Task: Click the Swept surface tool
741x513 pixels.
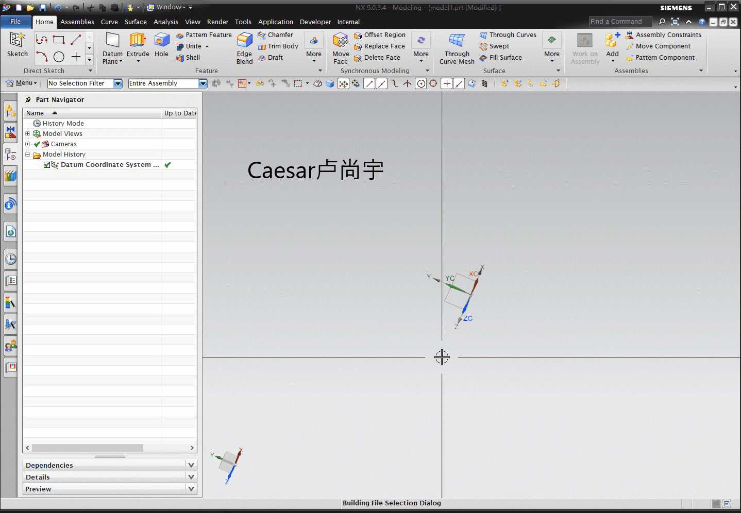Action: pyautogui.click(x=494, y=46)
